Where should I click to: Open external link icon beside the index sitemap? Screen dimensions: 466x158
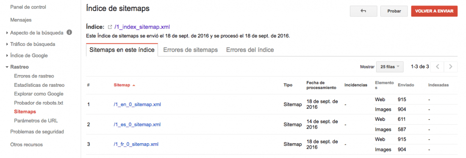[x=110, y=27]
